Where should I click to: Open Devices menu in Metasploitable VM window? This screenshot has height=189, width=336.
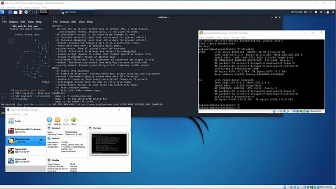coord(235,37)
